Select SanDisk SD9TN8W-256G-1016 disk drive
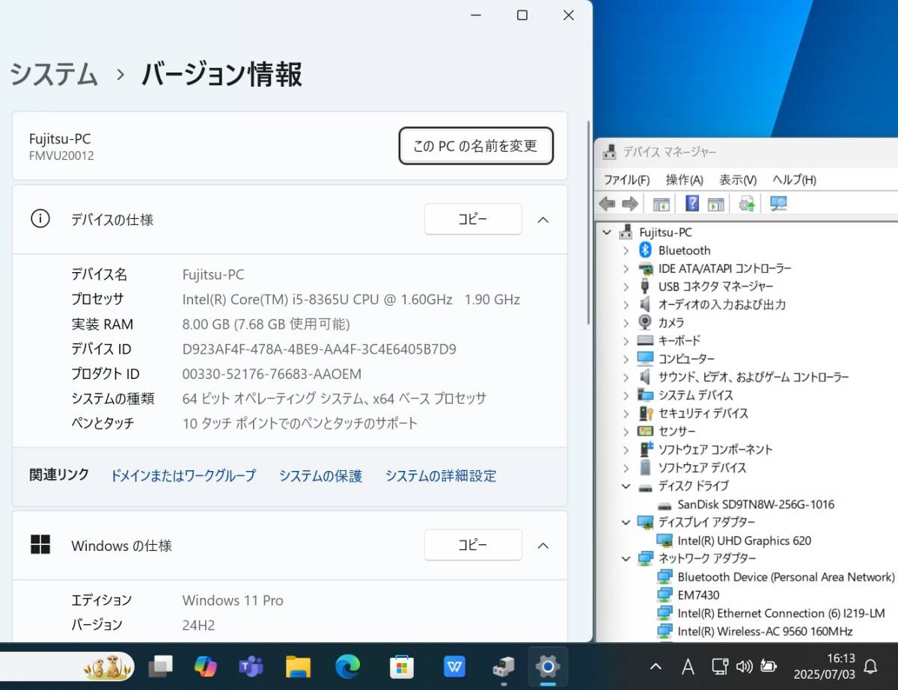Screen dimensions: 898x690 pos(756,505)
